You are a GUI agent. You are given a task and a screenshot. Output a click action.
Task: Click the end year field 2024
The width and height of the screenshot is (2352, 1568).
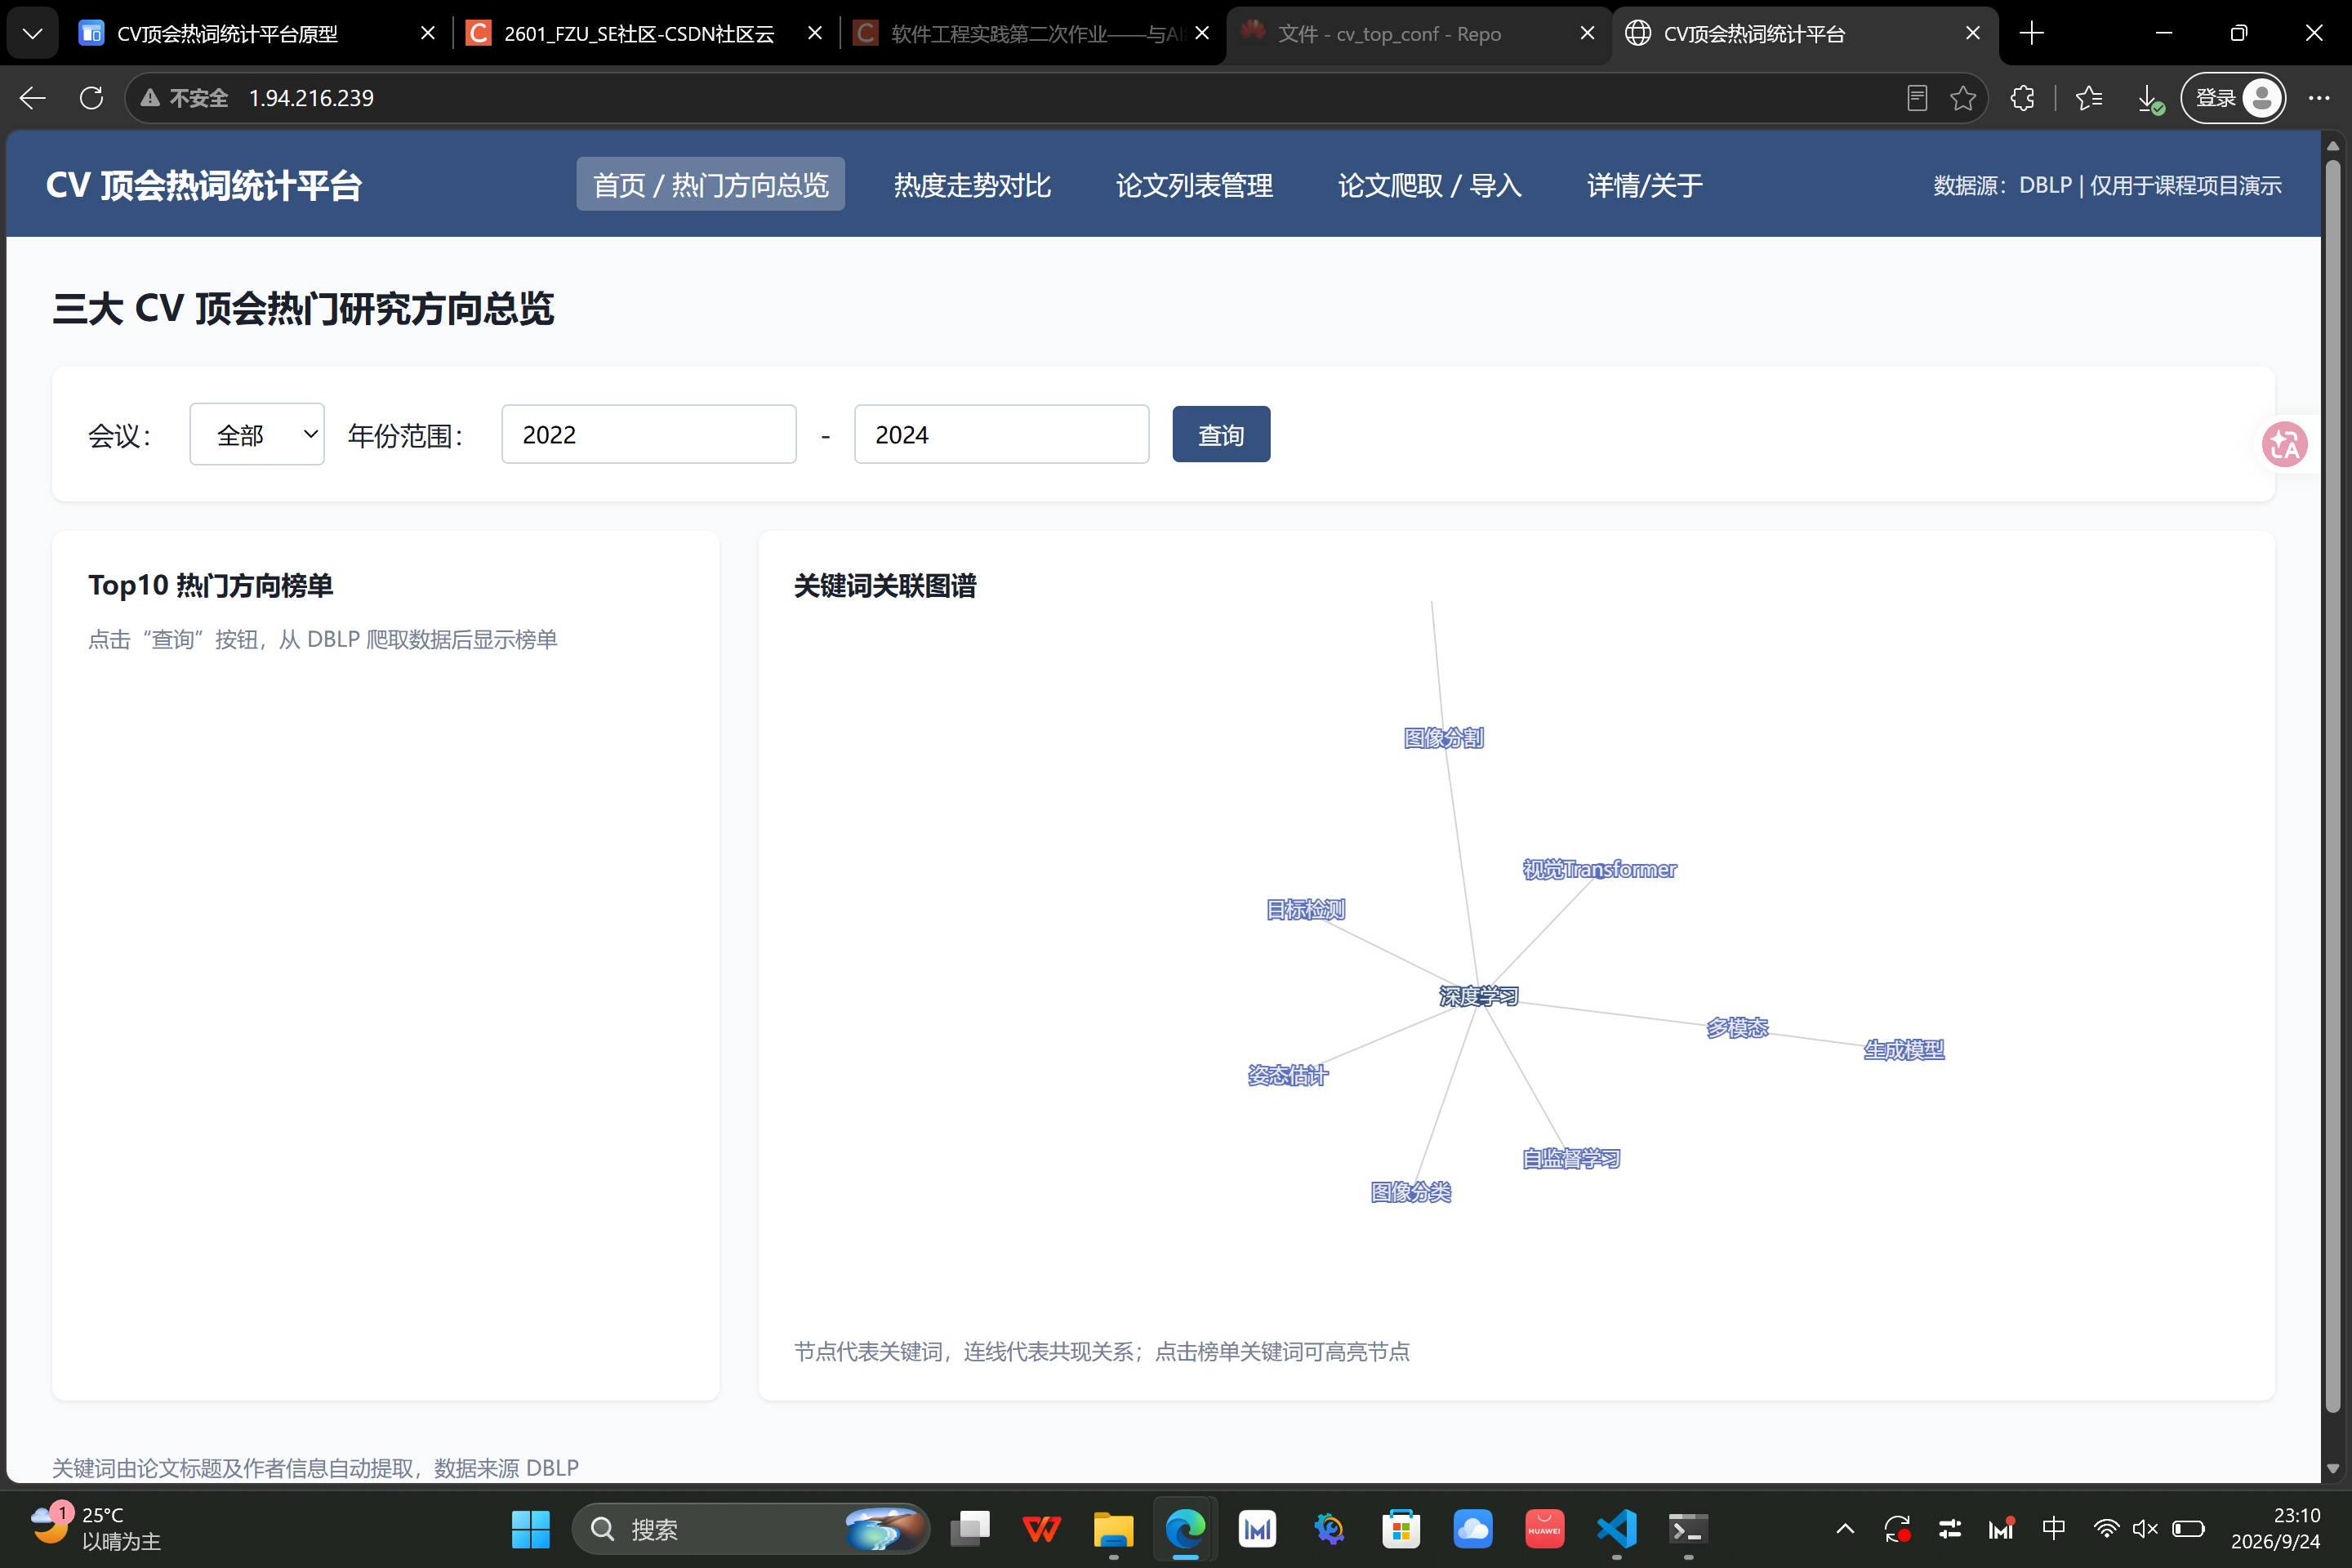pos(1002,434)
